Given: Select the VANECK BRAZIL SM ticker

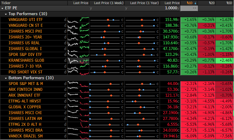Looking at the screenshot, I should click(26, 136).
